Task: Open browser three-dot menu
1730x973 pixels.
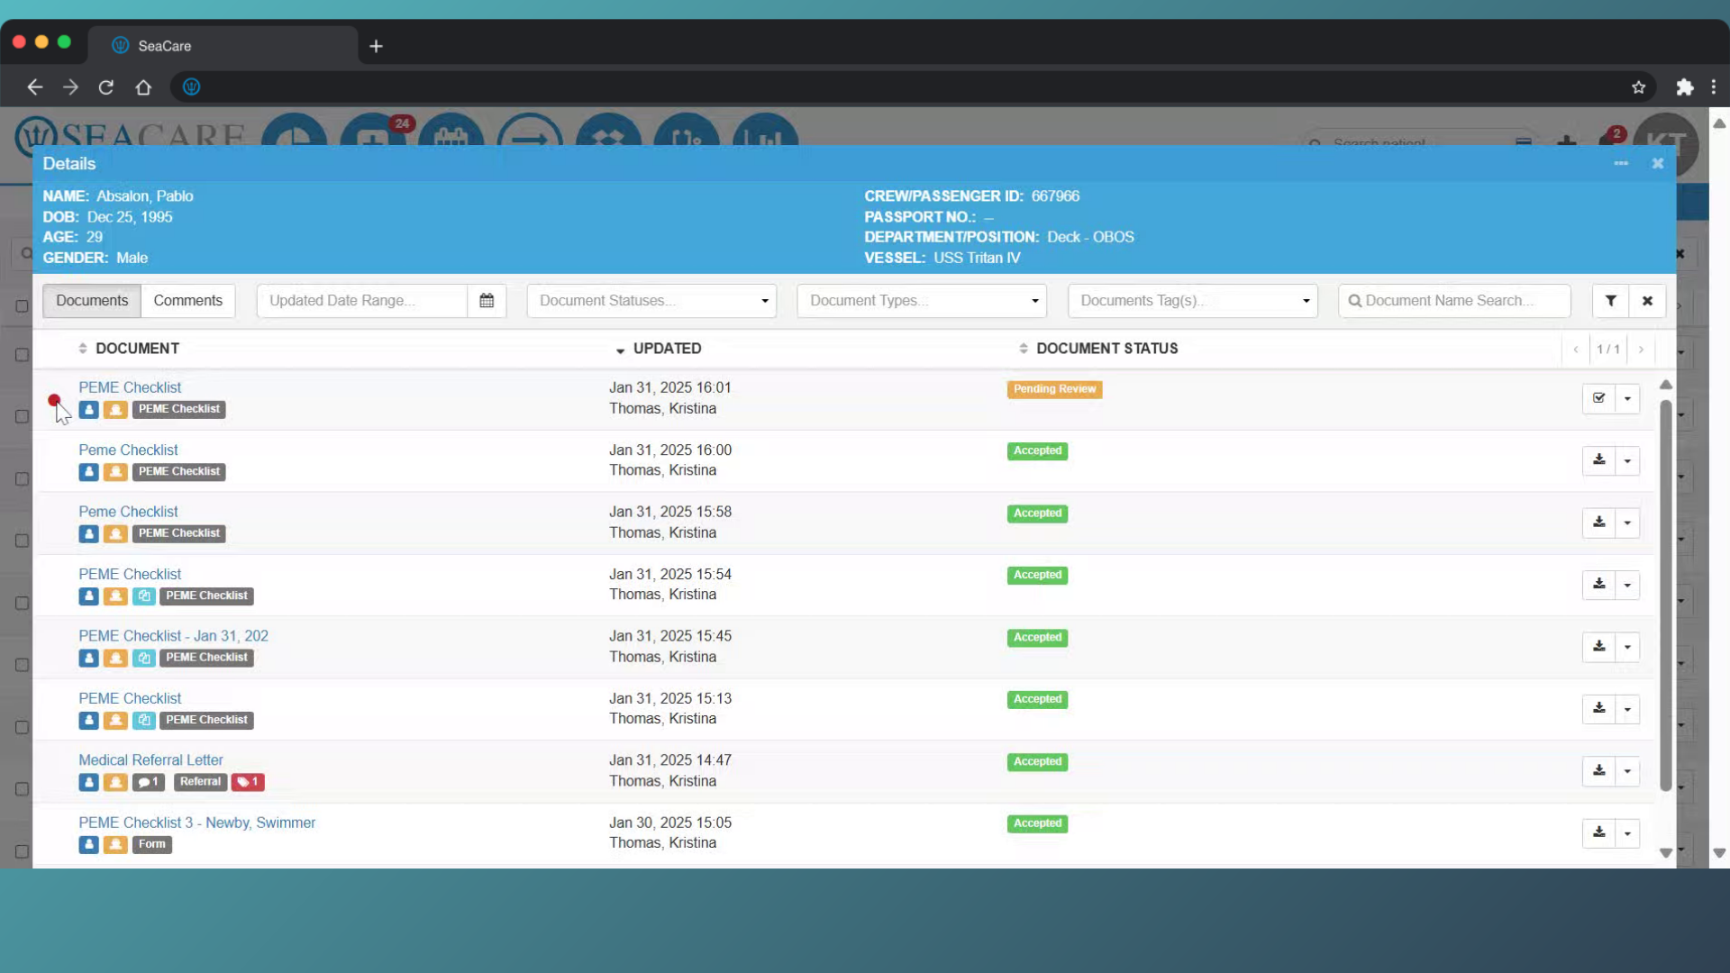Action: tap(1714, 87)
